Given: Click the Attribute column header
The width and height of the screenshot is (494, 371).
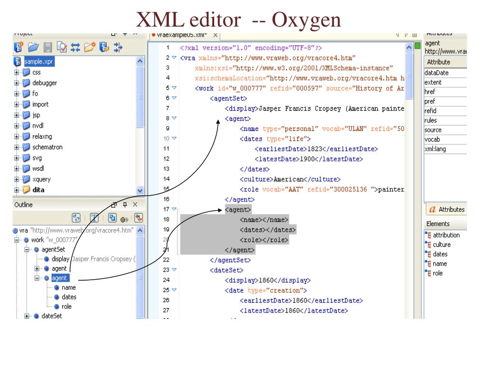Looking at the screenshot, I should (x=445, y=62).
